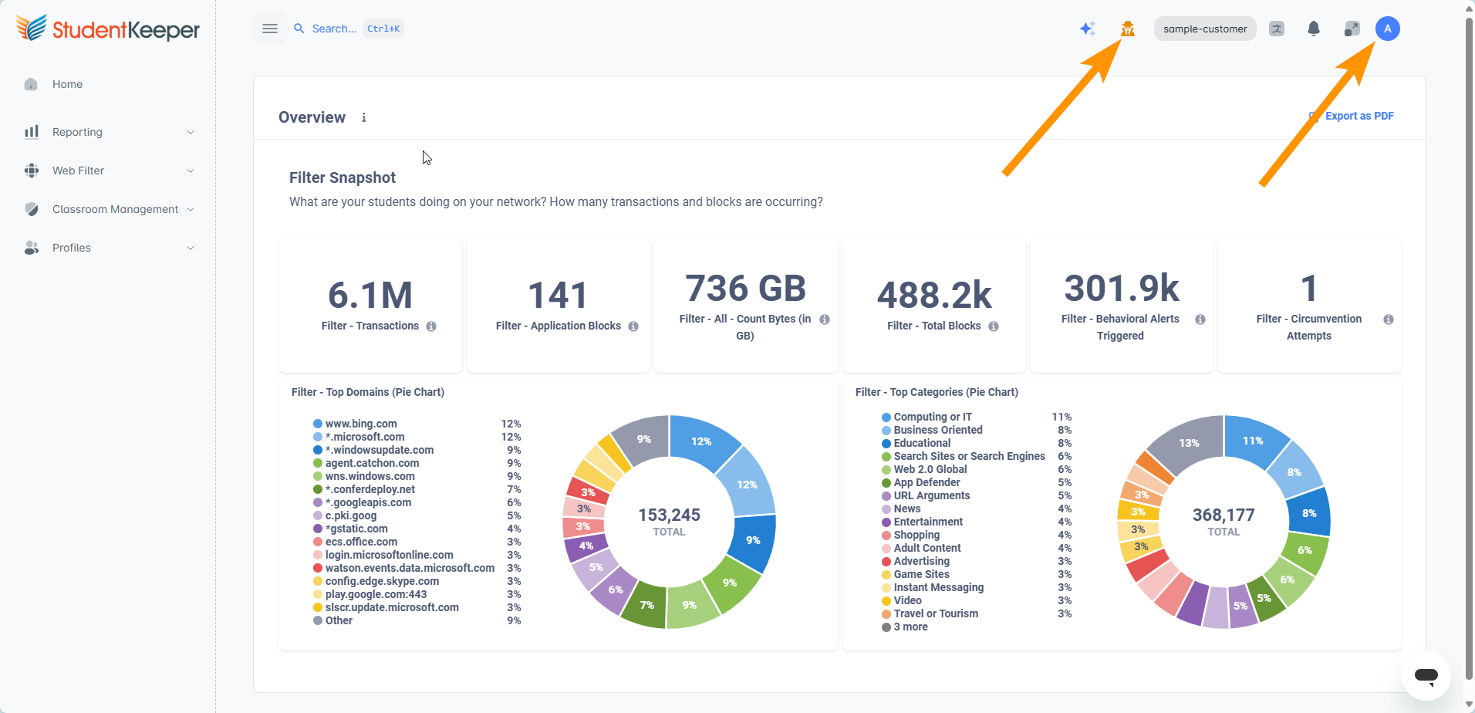Open the user avatar A menu

(x=1388, y=29)
